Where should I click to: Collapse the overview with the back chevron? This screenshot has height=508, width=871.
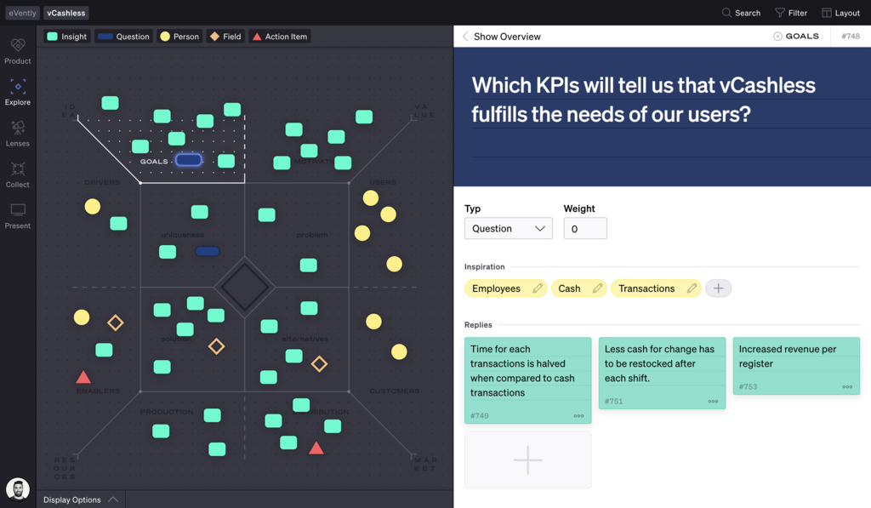tap(465, 36)
